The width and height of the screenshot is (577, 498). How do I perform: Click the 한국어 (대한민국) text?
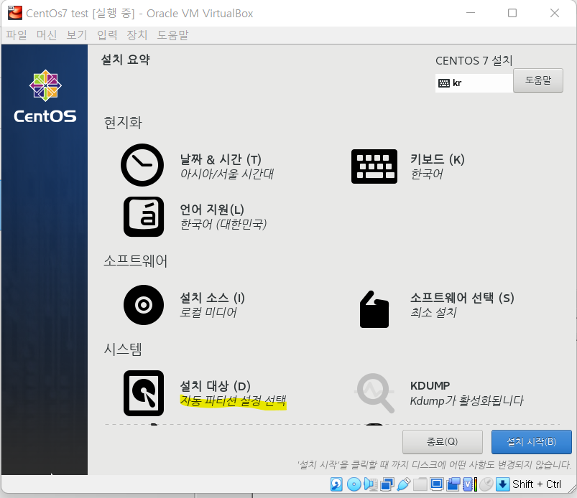[x=223, y=224]
